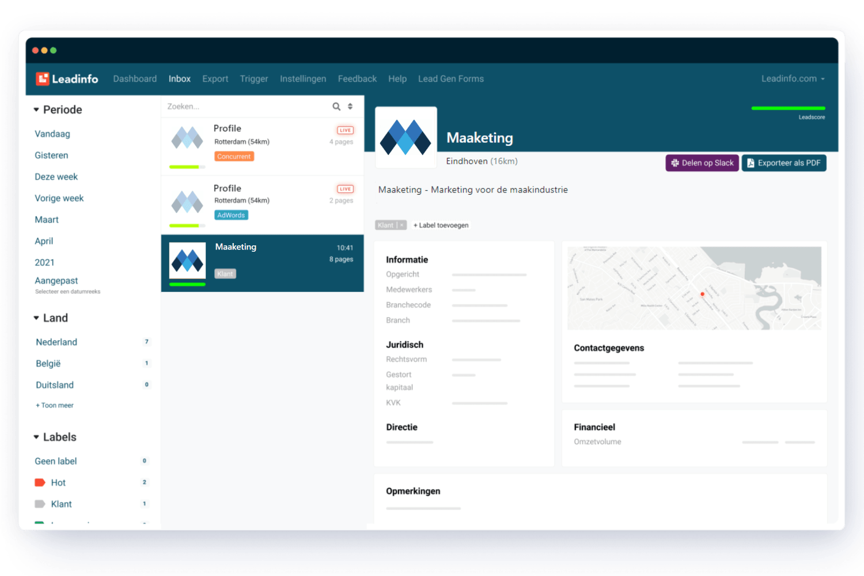Click the Zoeken search field
This screenshot has width=864, height=576.
(x=248, y=107)
